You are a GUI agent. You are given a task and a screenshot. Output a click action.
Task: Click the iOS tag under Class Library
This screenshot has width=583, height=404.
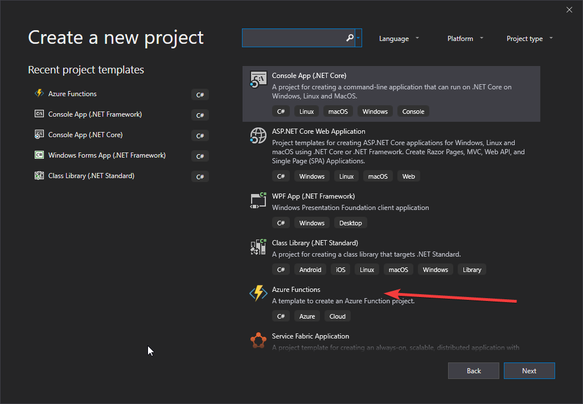click(x=340, y=270)
